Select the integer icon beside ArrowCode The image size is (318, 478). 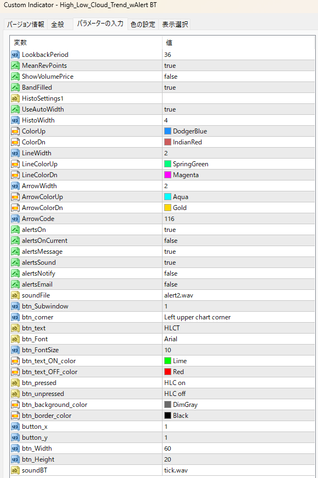15,219
